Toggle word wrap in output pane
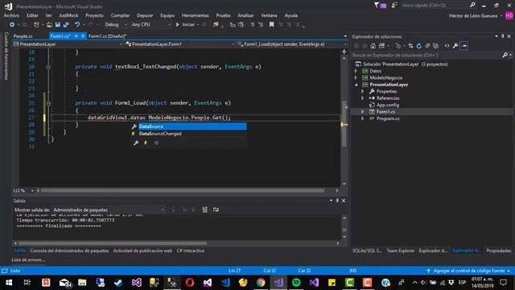The height and width of the screenshot is (290, 515). point(216,209)
